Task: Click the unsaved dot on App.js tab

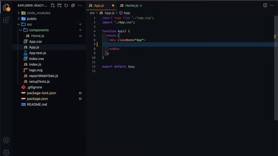Action: [x=113, y=6]
